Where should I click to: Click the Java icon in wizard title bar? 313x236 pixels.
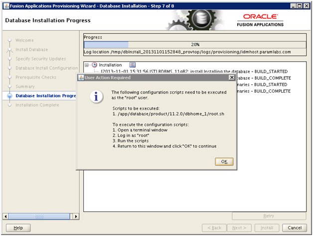6,6
